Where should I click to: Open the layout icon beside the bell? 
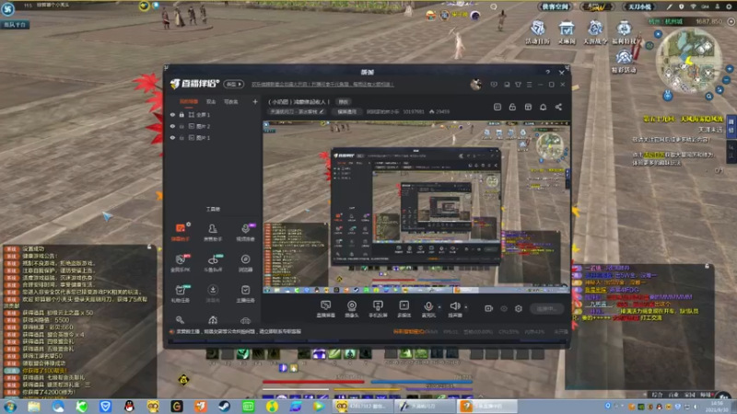[528, 107]
